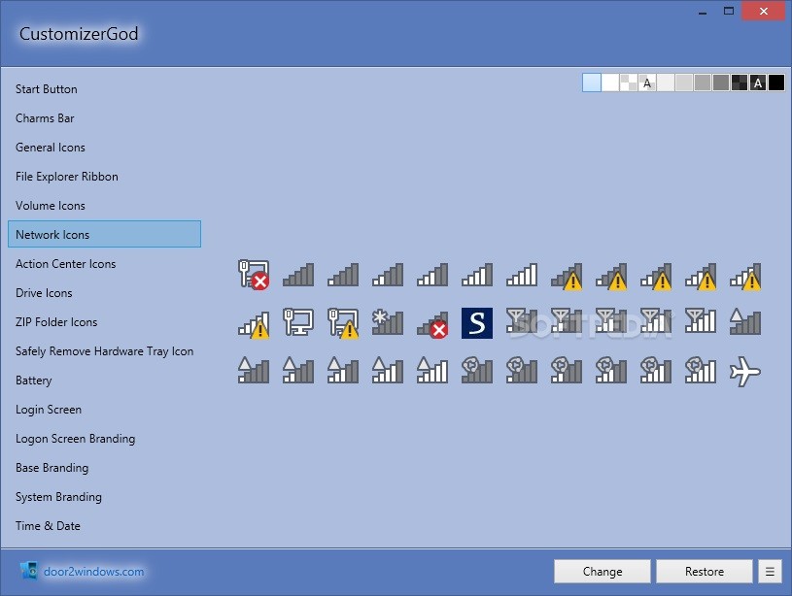Open the hamburger menu at bottom right
Screen dimensions: 792x596
771,571
